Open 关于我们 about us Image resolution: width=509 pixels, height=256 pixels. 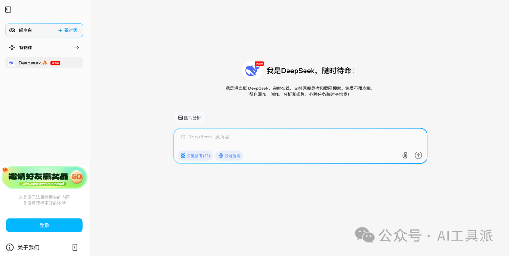29,248
